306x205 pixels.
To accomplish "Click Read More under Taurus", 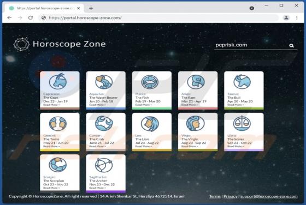I will 236,105.
